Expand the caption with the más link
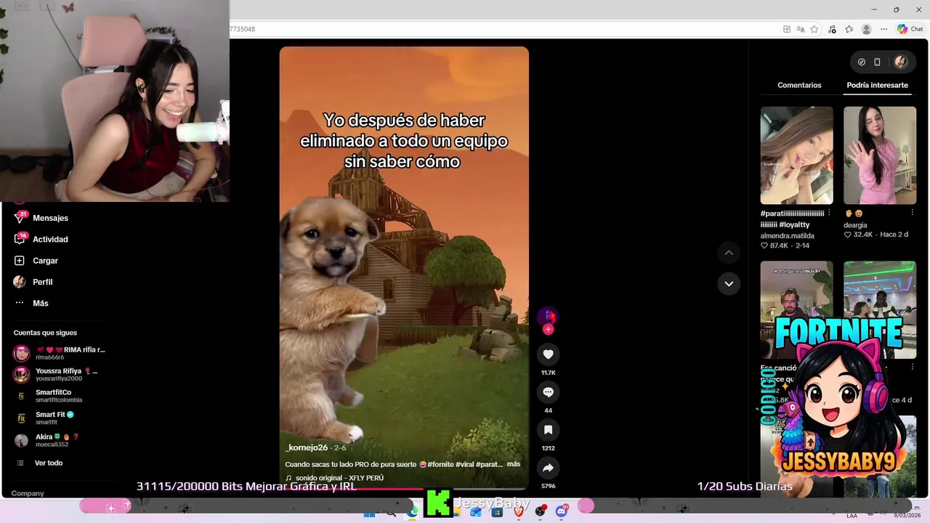Viewport: 930px width, 523px height. (514, 464)
